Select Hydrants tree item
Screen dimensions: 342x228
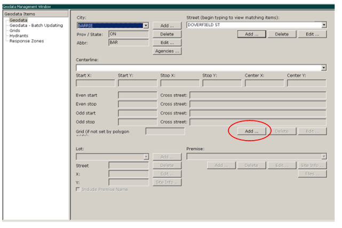point(19,36)
